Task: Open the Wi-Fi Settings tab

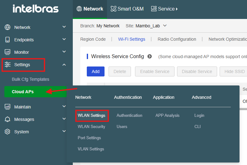Action: pos(132,39)
